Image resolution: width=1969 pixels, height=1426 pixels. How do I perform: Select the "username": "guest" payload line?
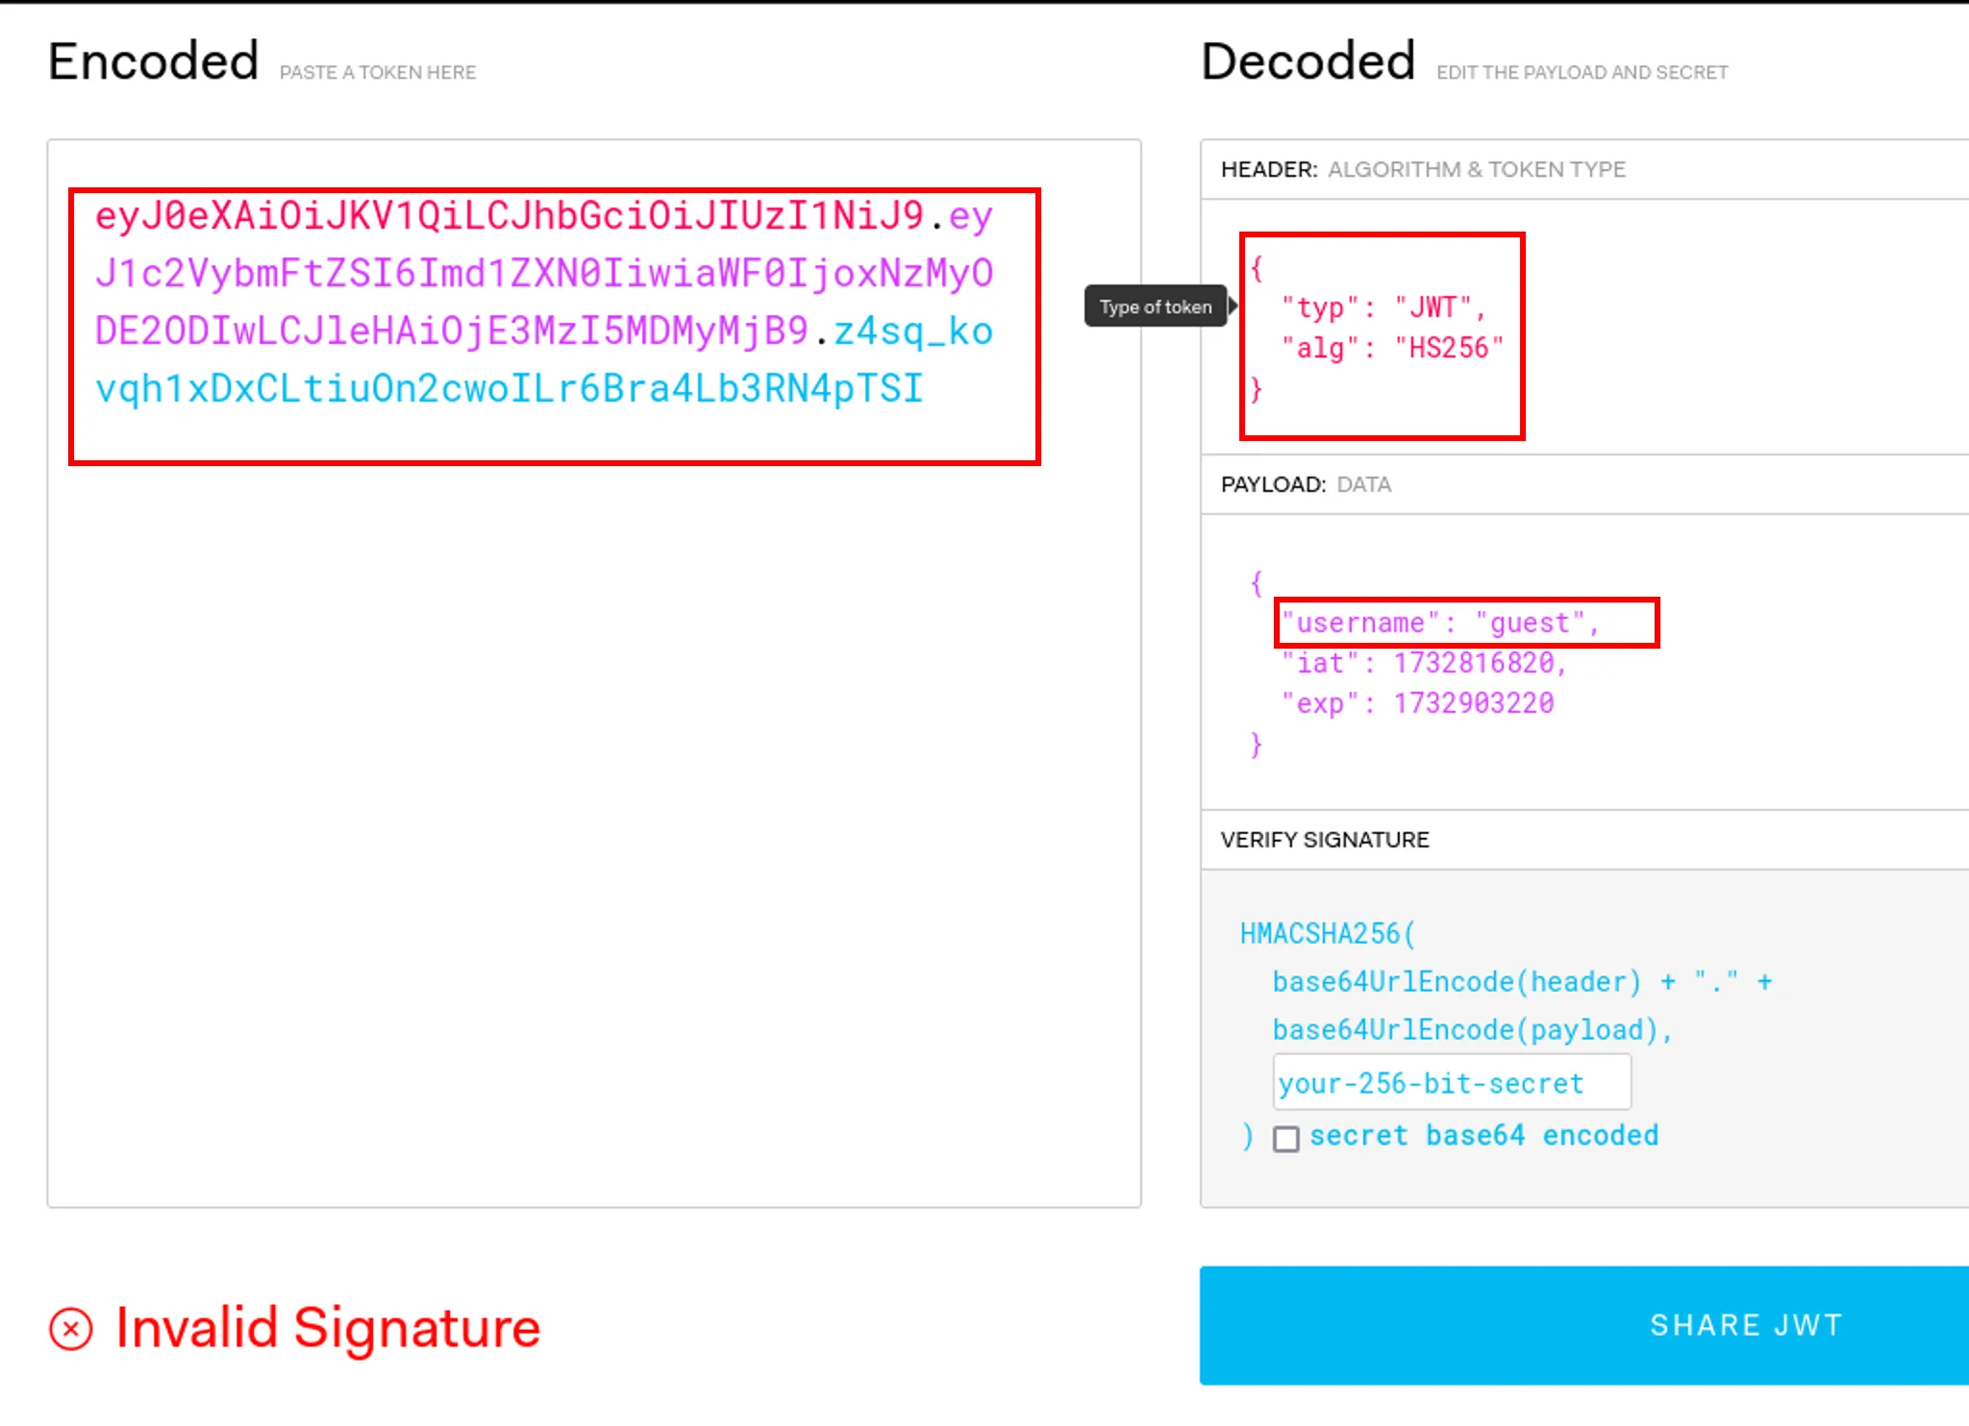coord(1439,623)
